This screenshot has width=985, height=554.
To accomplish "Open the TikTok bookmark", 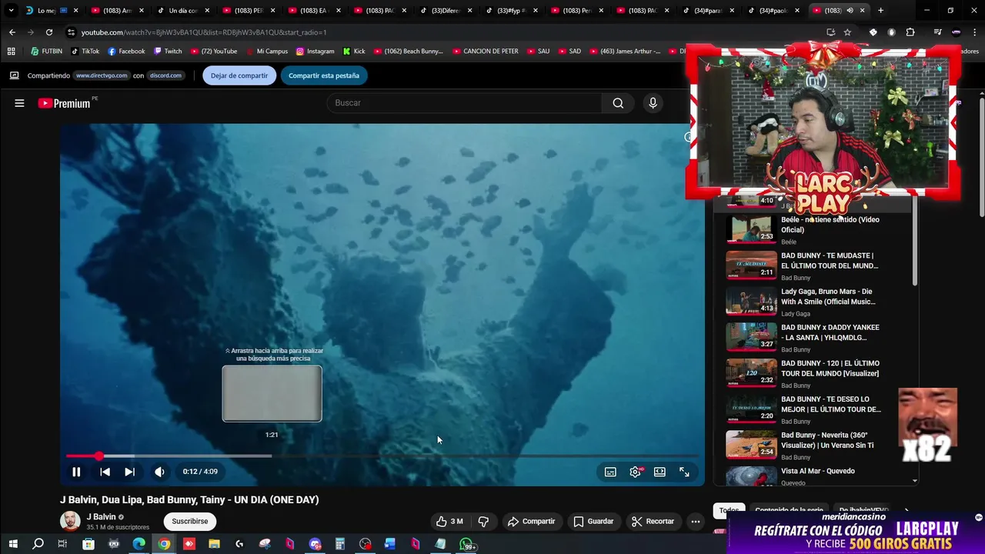I will 85,52.
